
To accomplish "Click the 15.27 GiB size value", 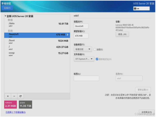I will coord(63,53).
